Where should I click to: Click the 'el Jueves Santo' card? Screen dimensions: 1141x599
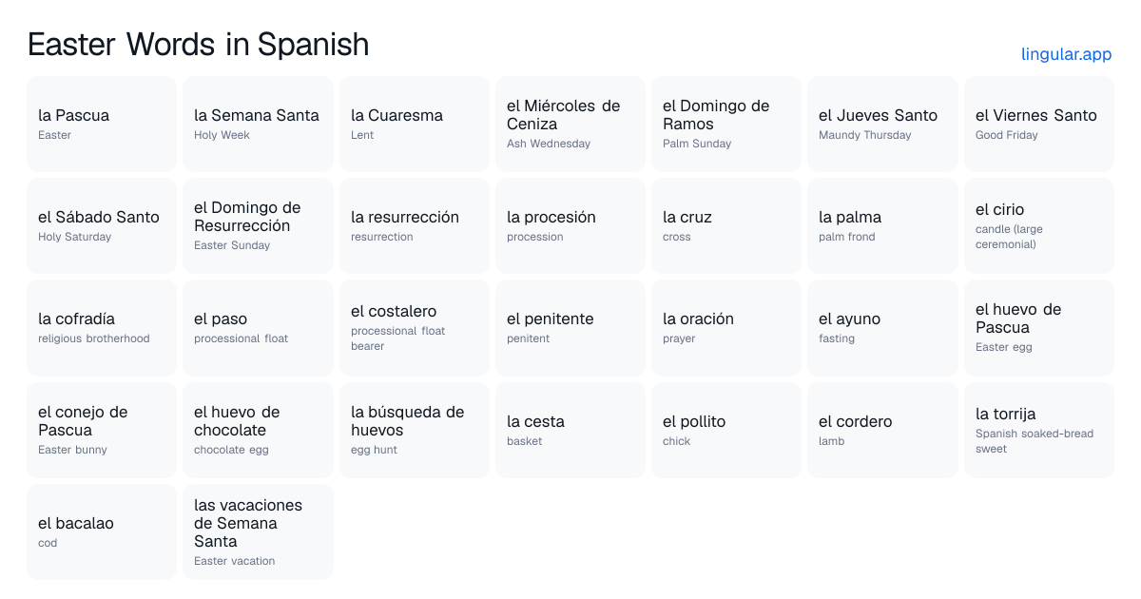(x=882, y=124)
